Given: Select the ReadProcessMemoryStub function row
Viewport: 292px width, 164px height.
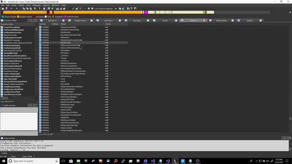Looking at the screenshot, I should (x=18, y=56).
